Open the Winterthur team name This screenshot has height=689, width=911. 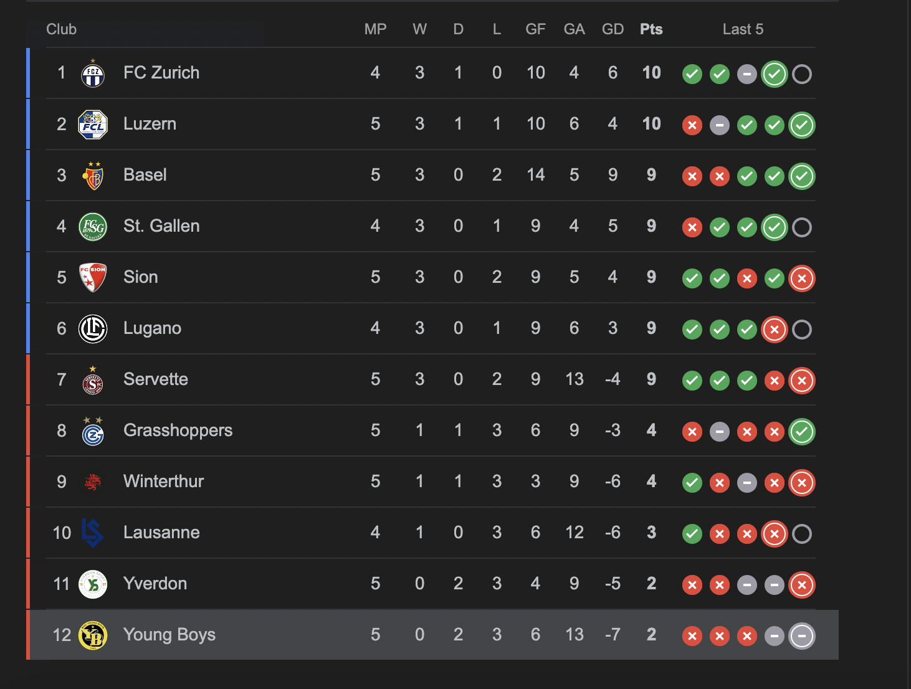163,482
